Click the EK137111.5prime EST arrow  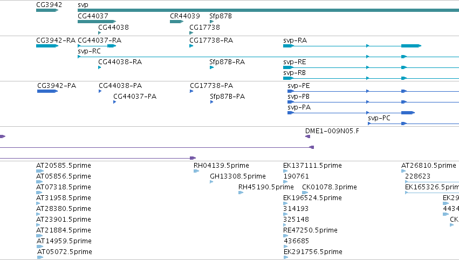(x=286, y=171)
